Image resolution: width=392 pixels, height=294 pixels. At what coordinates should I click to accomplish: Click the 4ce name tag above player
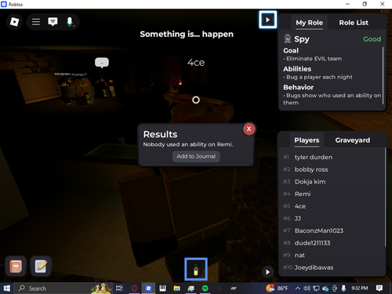pos(196,63)
